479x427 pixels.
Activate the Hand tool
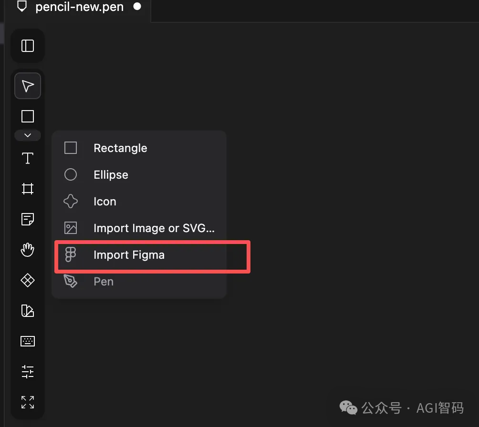27,250
